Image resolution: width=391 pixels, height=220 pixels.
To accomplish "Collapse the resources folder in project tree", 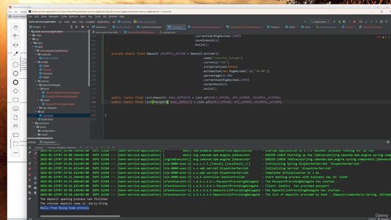I will tap(34, 123).
